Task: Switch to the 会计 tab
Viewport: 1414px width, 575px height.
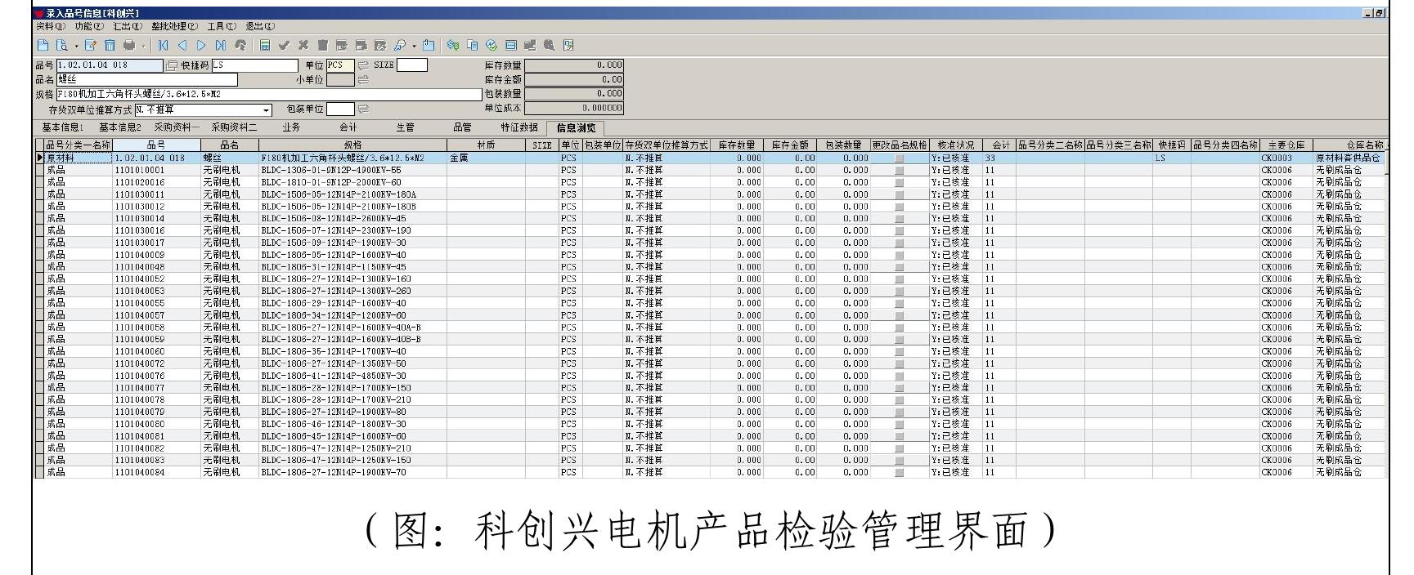Action: click(348, 127)
